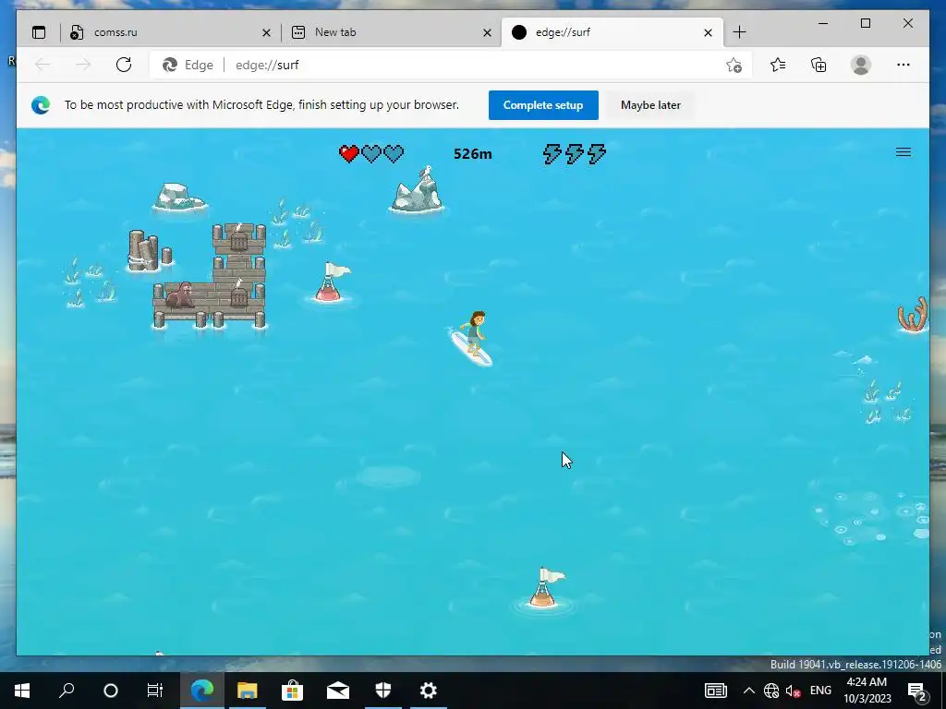The width and height of the screenshot is (946, 709).
Task: Click the orange buoy near the bottom
Action: tap(545, 588)
